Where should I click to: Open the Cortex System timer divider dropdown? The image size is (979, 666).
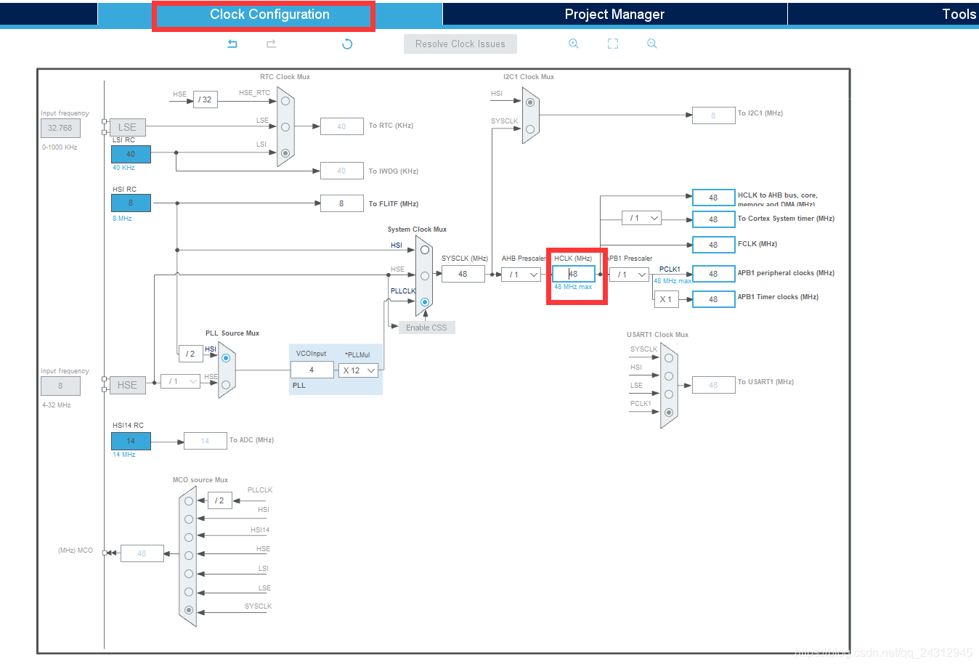[641, 218]
